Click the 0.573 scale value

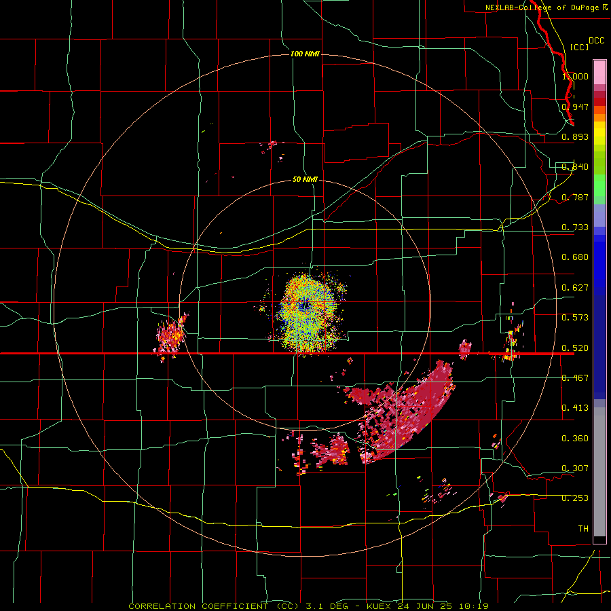coord(575,318)
